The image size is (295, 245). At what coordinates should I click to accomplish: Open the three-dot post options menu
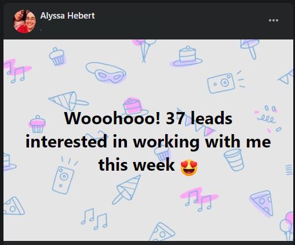[274, 20]
